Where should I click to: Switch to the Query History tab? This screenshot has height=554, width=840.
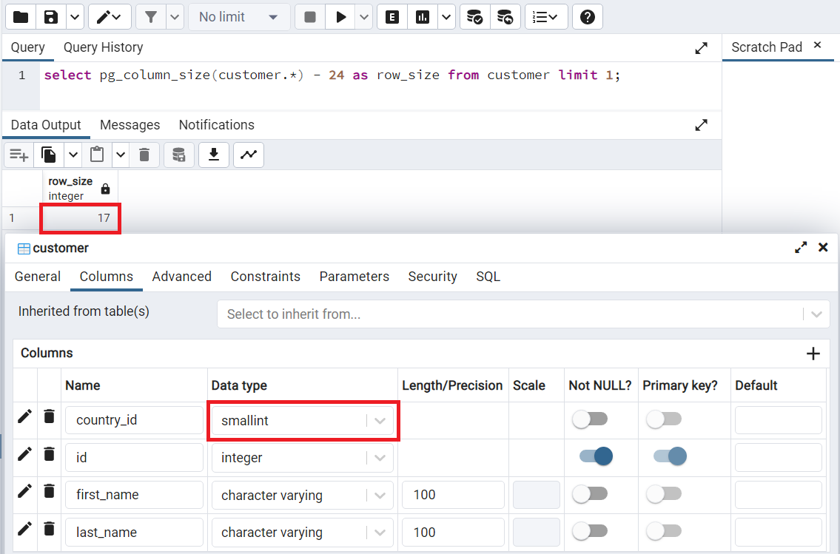pyautogui.click(x=104, y=47)
